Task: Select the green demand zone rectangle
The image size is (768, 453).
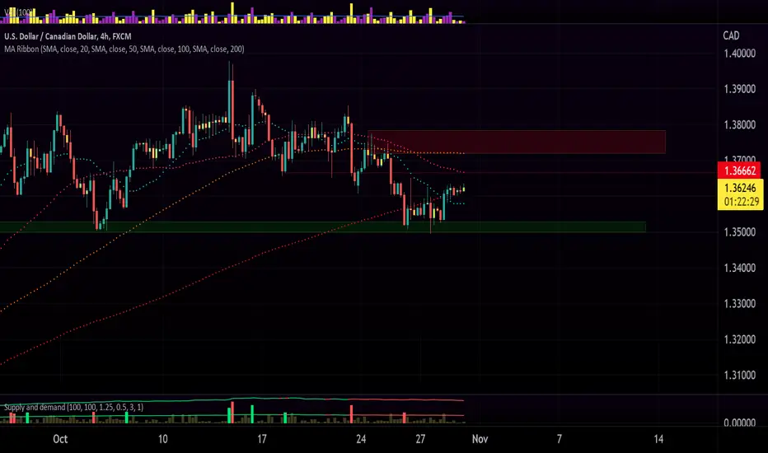Action: (323, 226)
